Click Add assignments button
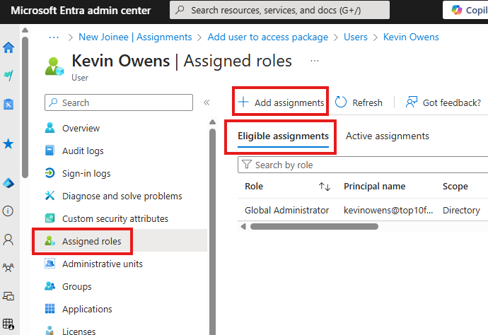 click(x=281, y=102)
